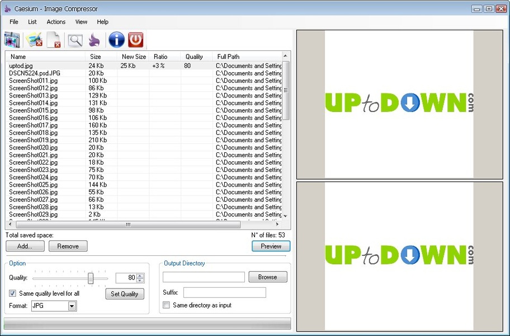Click the red power exit icon
The height and width of the screenshot is (336, 510).
[x=136, y=40]
